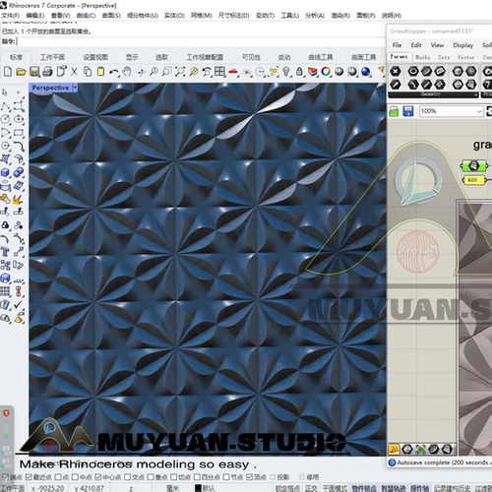Toggle the 切点 osnap checkbox
This screenshot has height=492, width=492.
coord(174,477)
